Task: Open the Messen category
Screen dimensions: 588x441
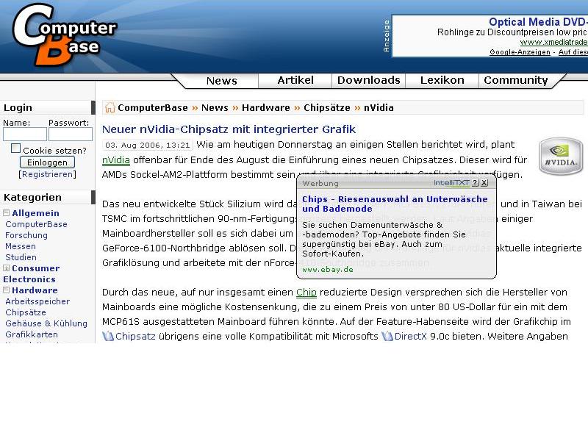Action: [x=21, y=246]
